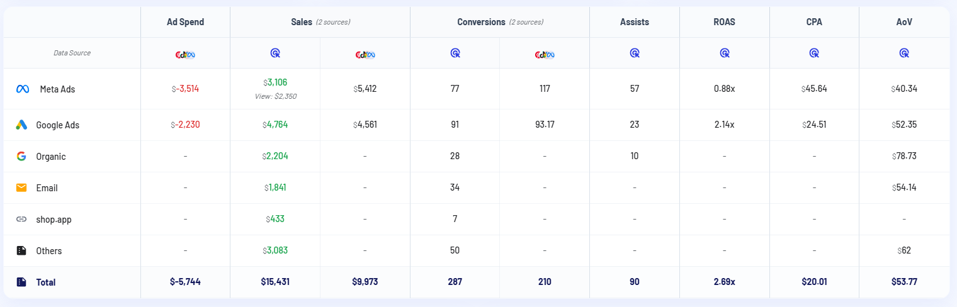
Task: Click the Google Ads logo icon
Action: [x=21, y=125]
